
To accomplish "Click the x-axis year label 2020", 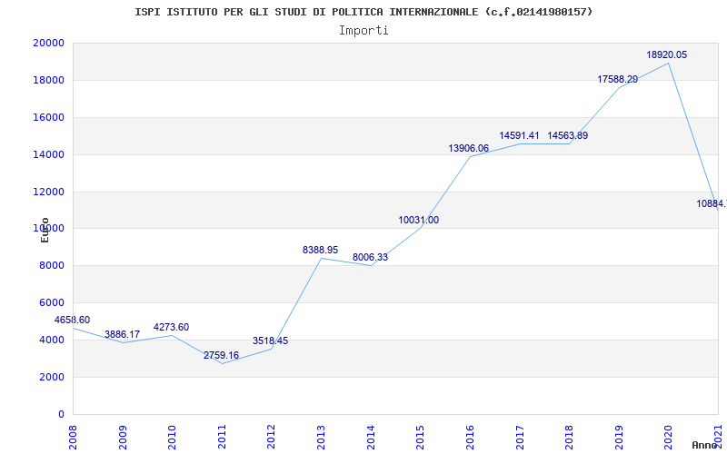I will [669, 437].
